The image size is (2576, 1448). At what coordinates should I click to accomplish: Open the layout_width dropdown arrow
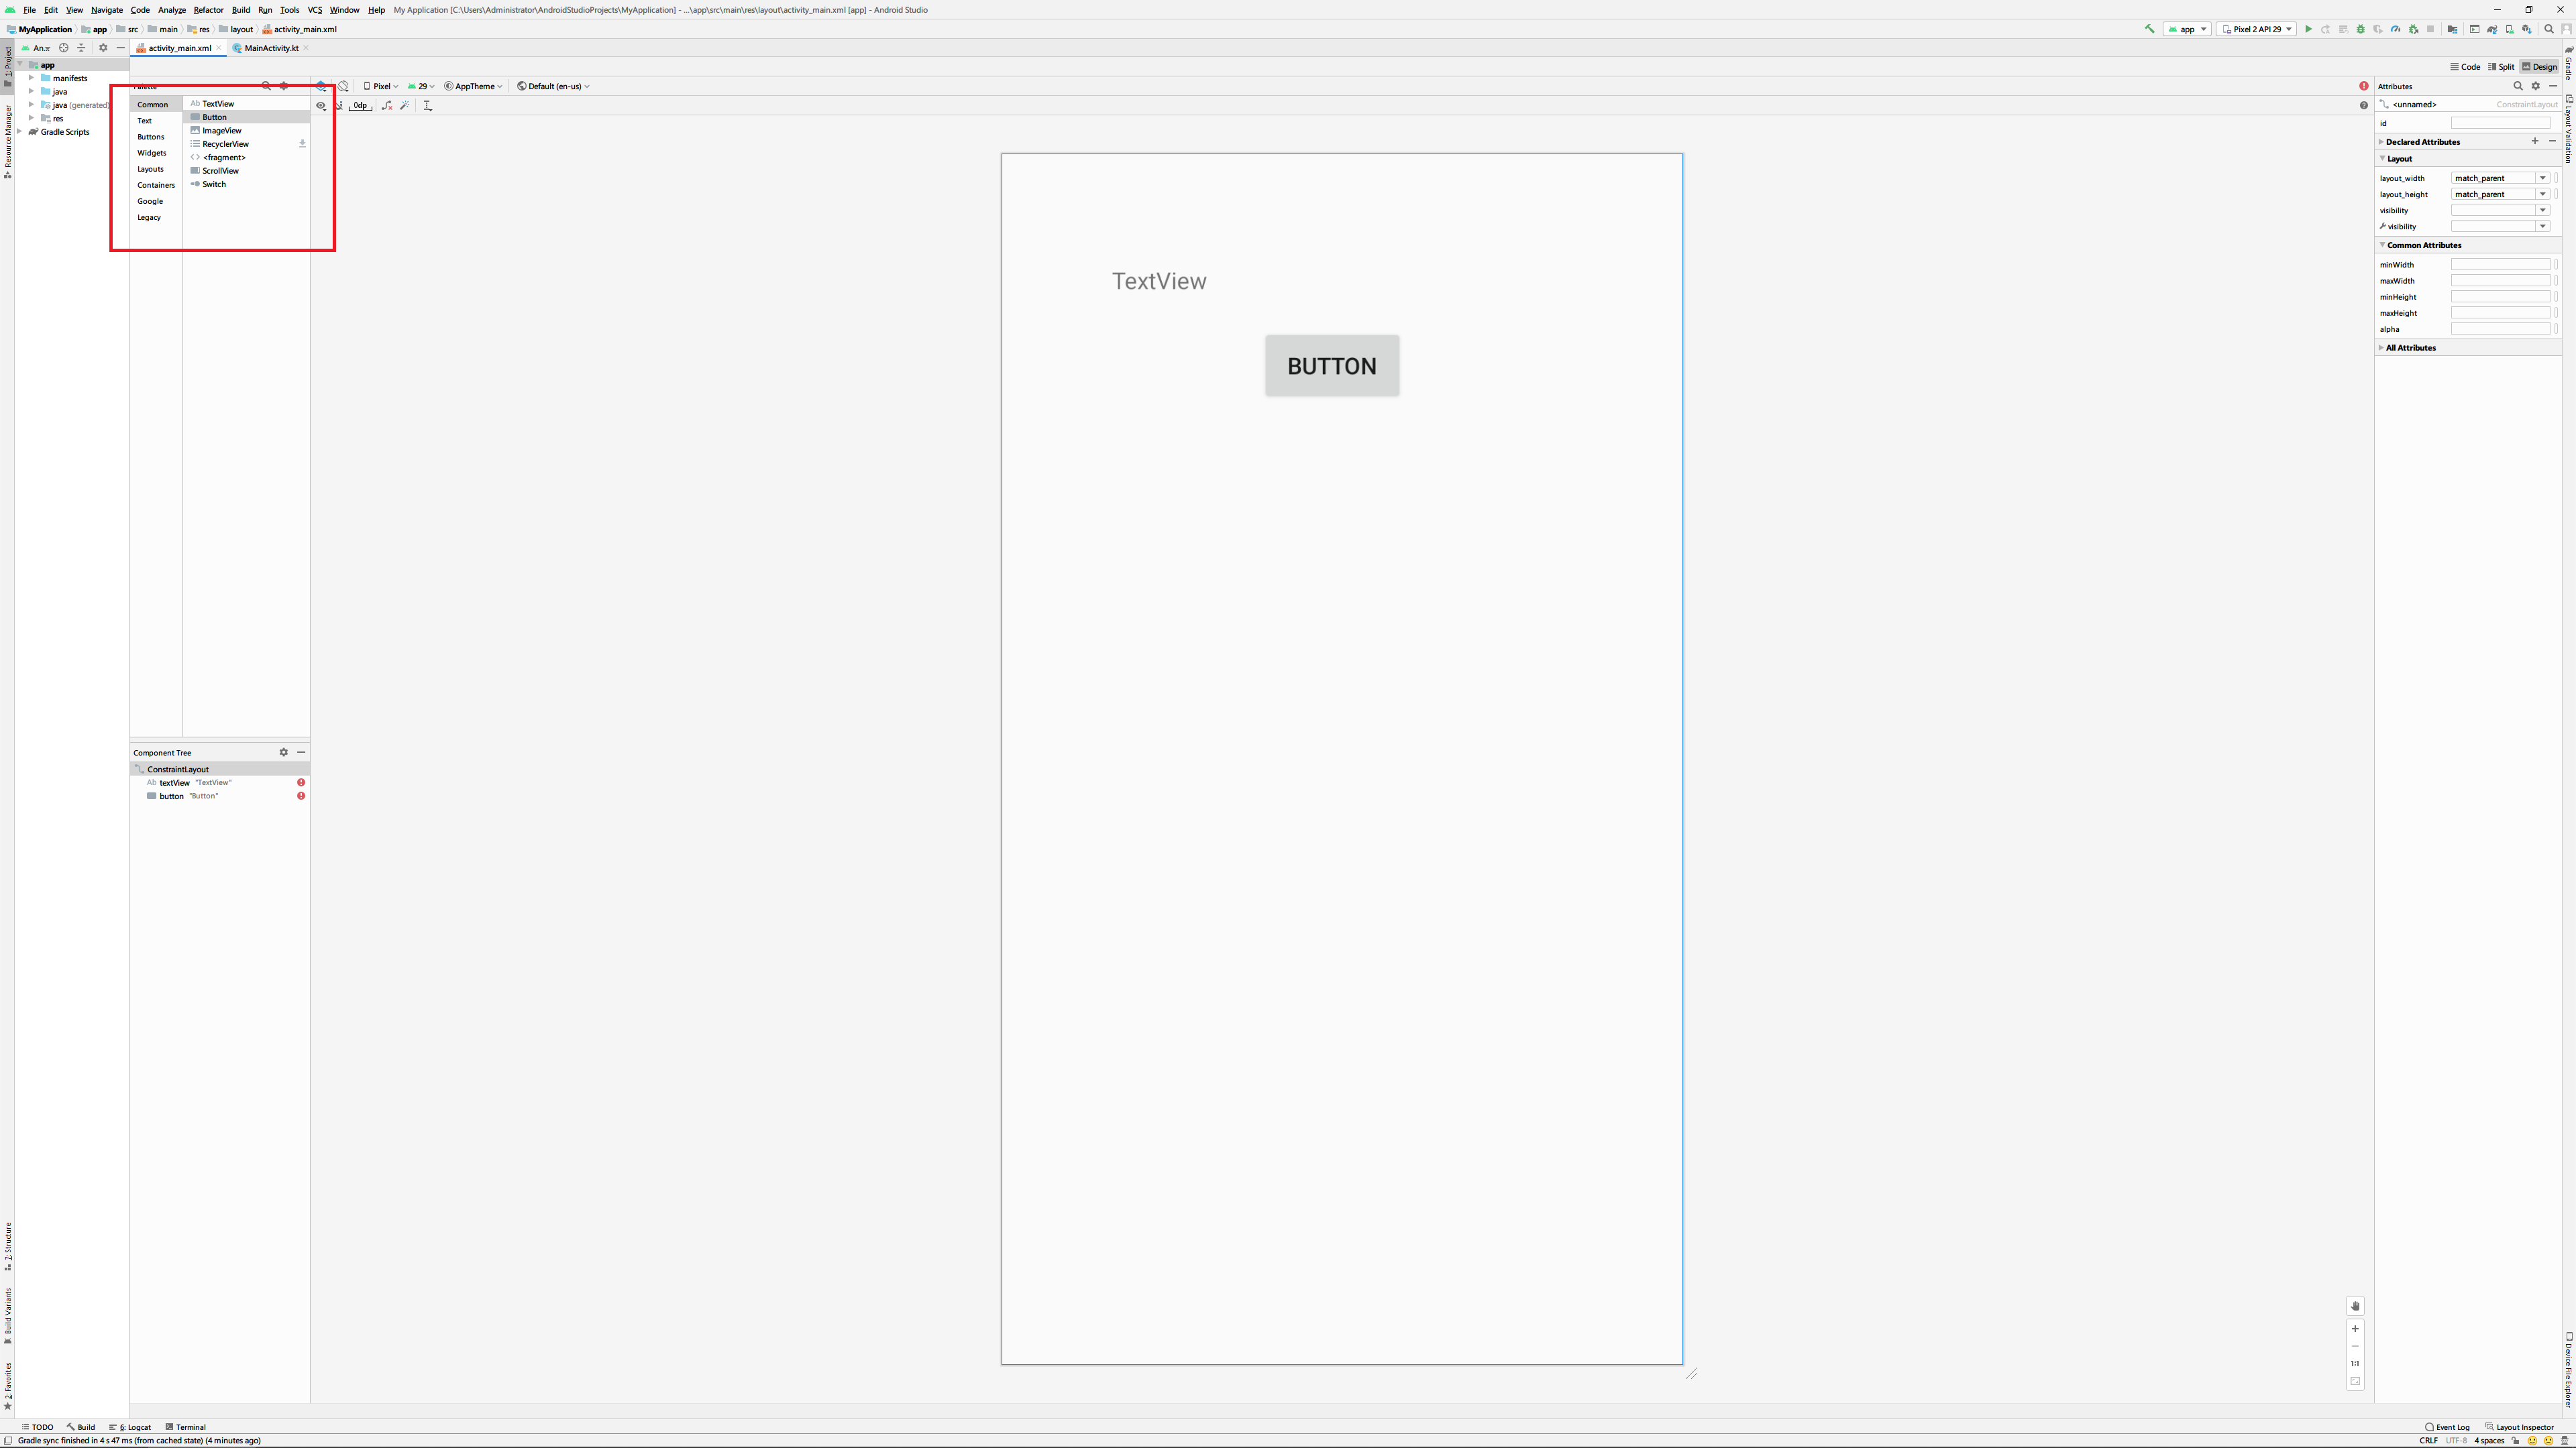[2542, 178]
